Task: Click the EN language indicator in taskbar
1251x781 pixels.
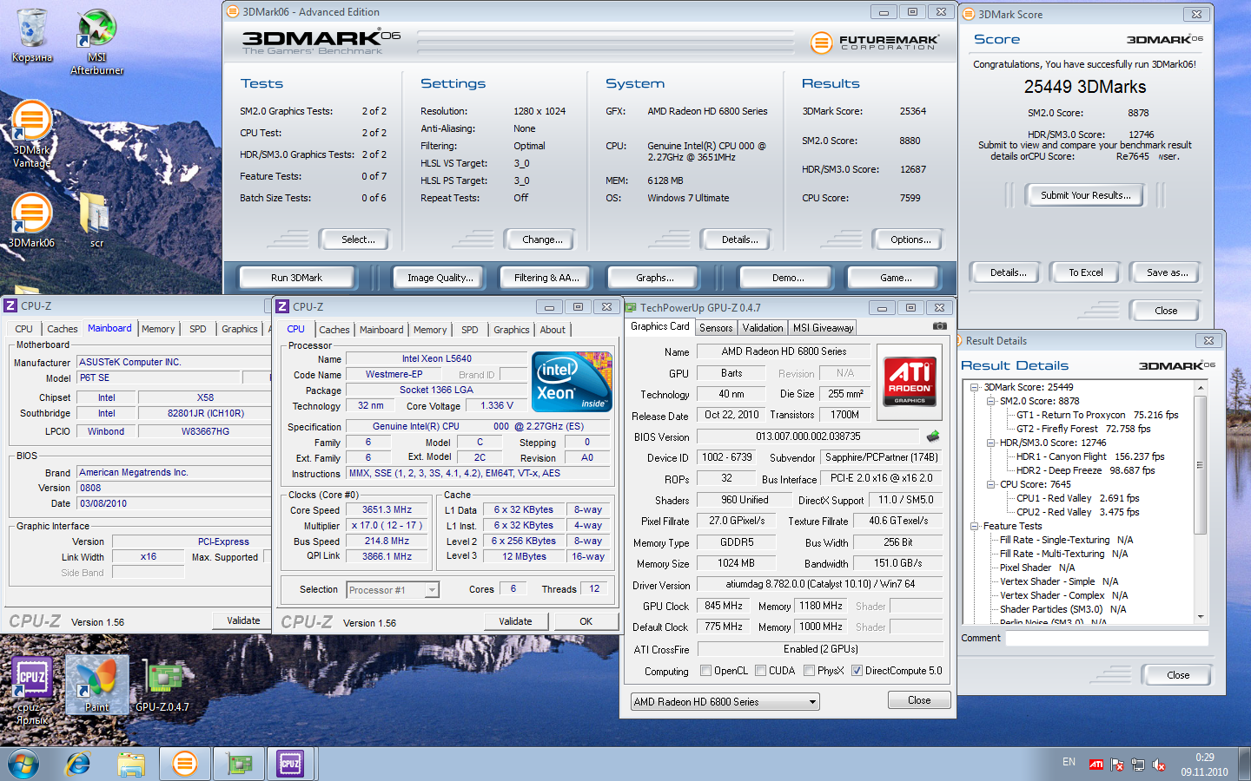Action: tap(1069, 762)
